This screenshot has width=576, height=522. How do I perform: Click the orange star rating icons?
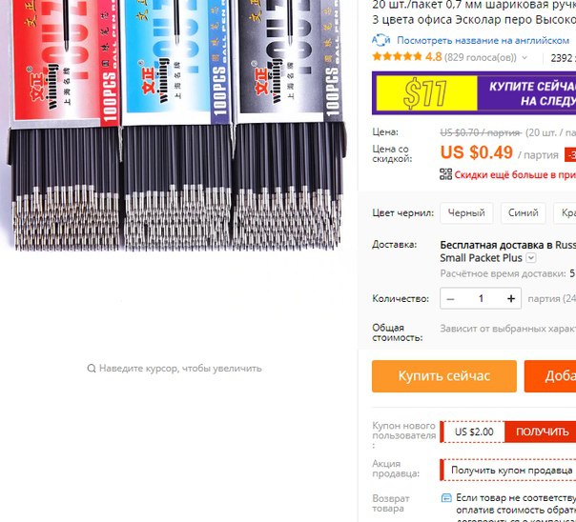397,56
